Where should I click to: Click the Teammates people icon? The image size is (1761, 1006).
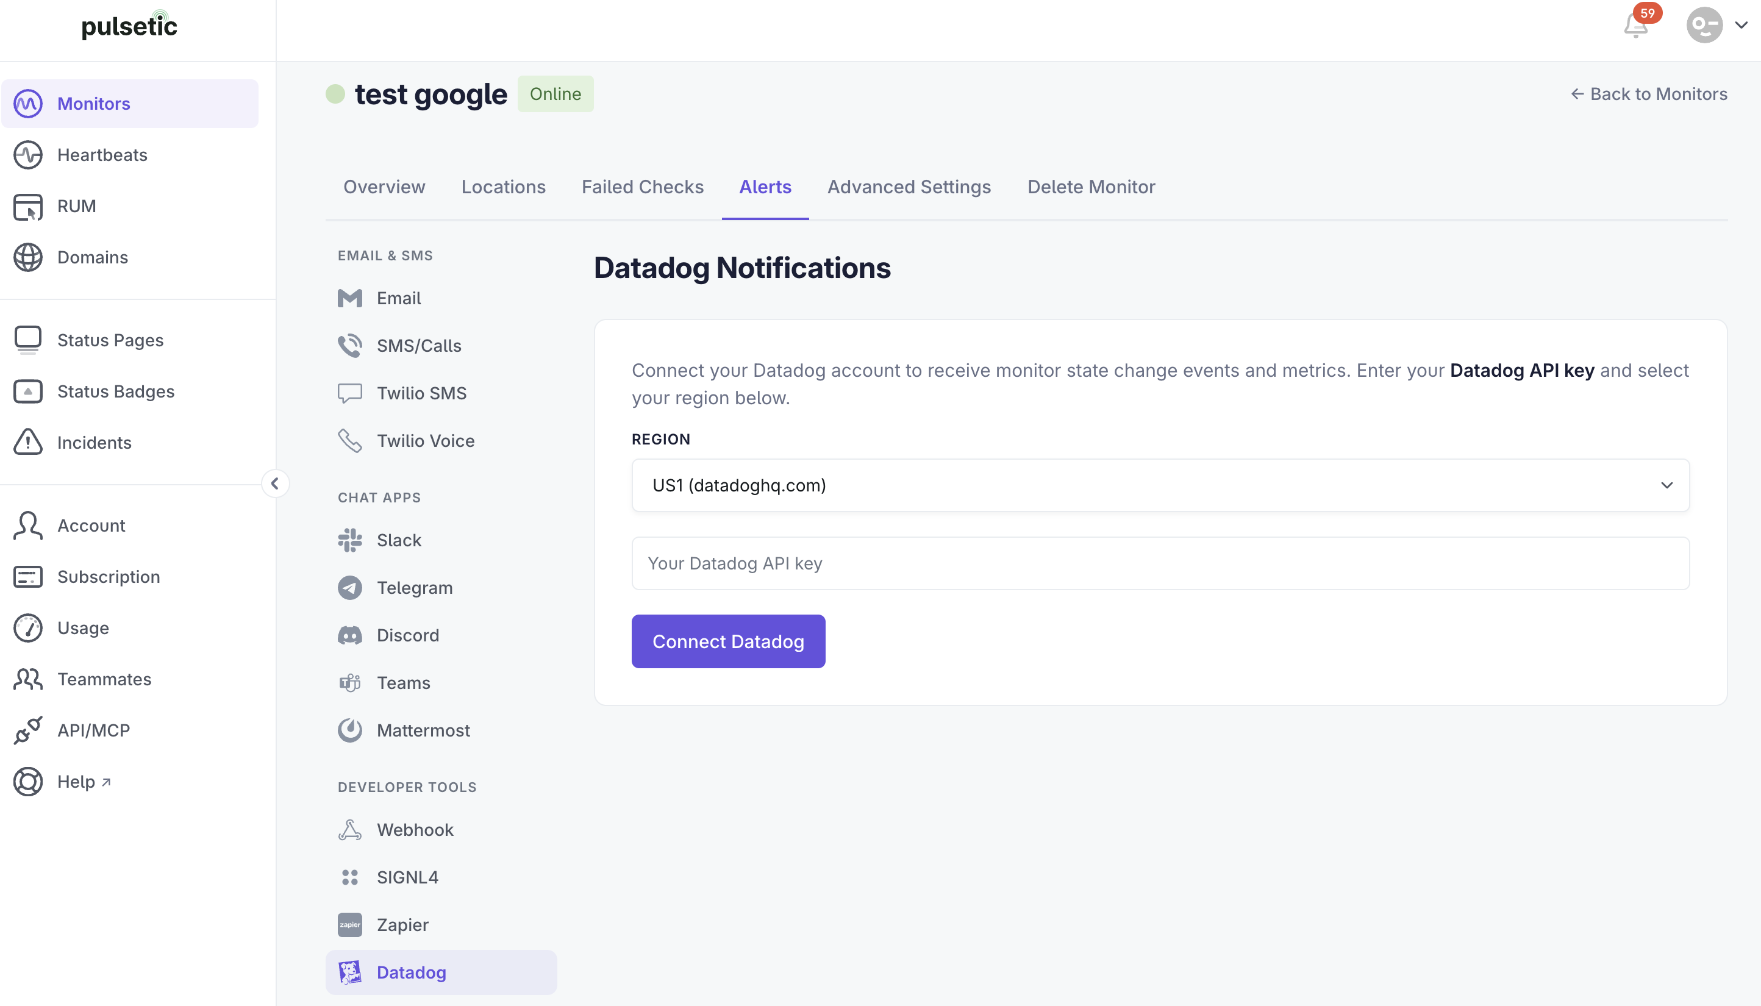(x=28, y=679)
